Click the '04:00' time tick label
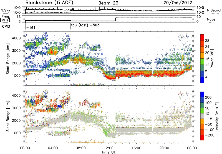The image size is (222, 154). tap(53, 148)
